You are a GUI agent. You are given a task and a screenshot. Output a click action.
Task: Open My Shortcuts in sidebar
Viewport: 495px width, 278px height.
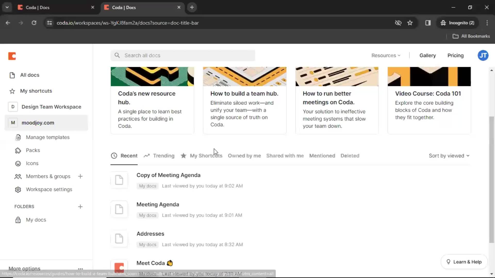36,91
